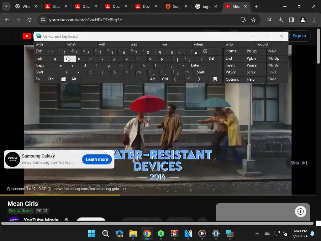321x241 pixels.
Task: Click the Windows logo key on the On-Screen Keyboard
Action: click(63, 79)
